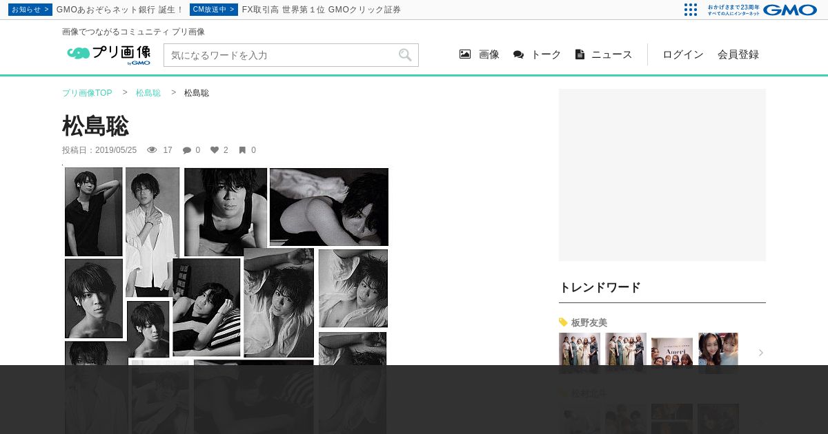
Task: Click the お知らせ label button
Action: 30,10
